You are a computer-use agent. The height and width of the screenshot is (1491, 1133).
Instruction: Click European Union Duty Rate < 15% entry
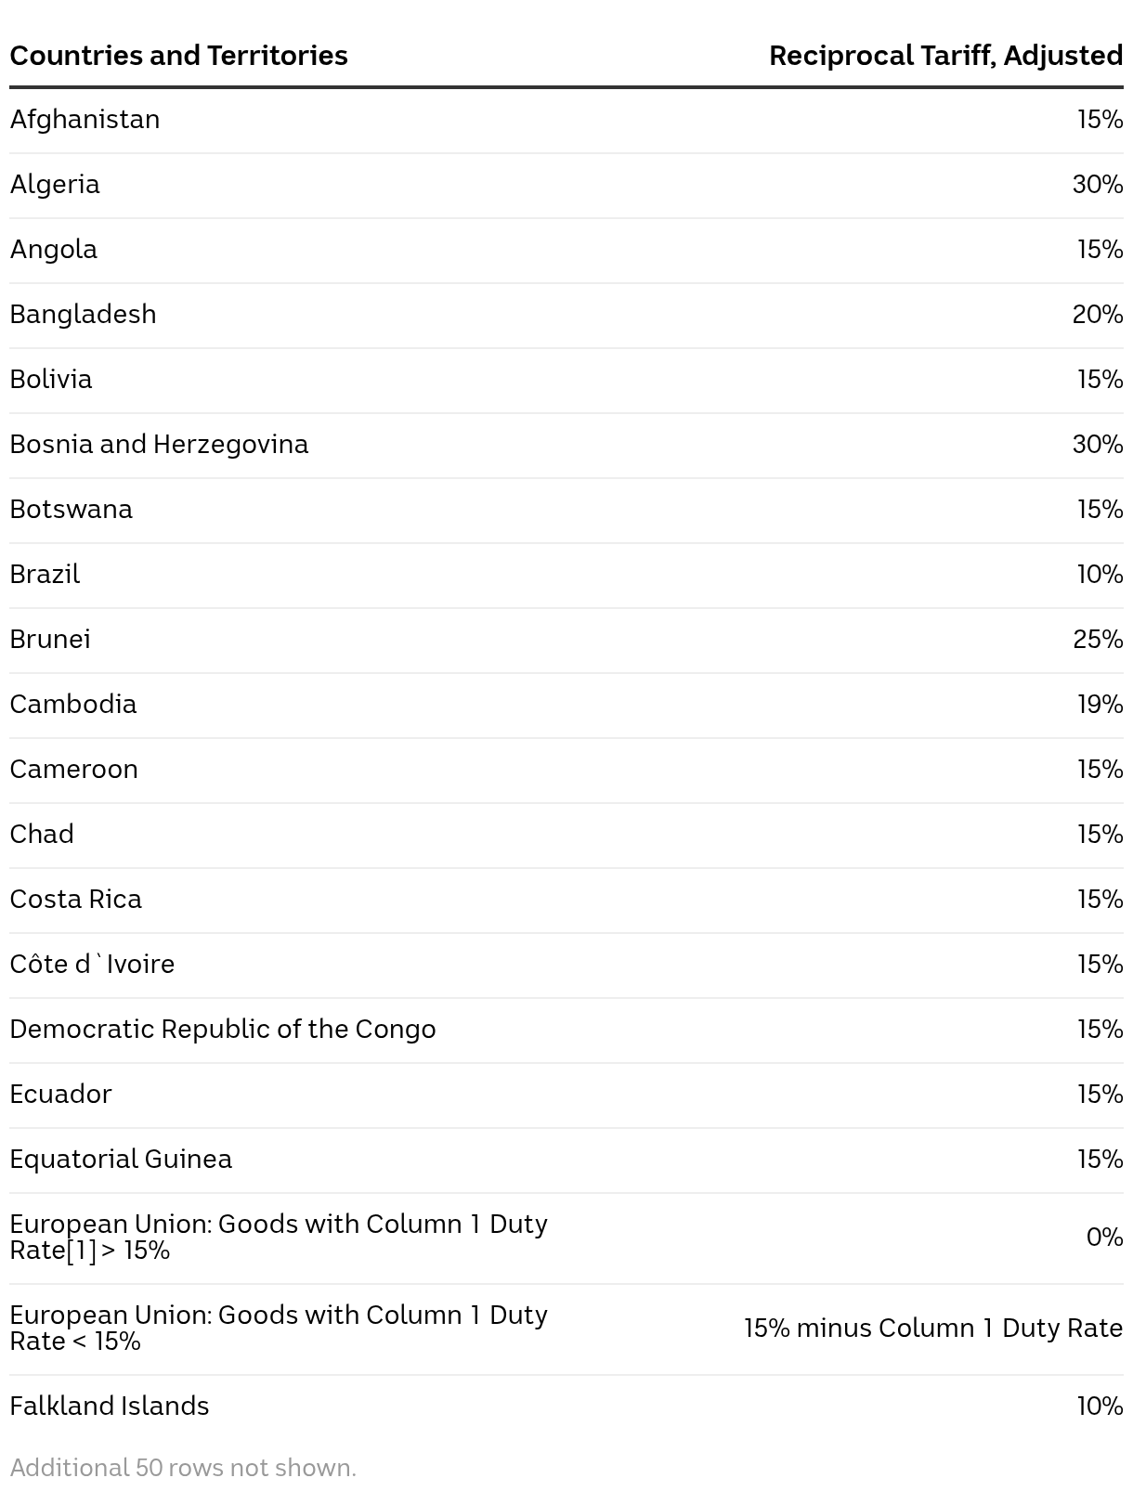pos(279,1329)
